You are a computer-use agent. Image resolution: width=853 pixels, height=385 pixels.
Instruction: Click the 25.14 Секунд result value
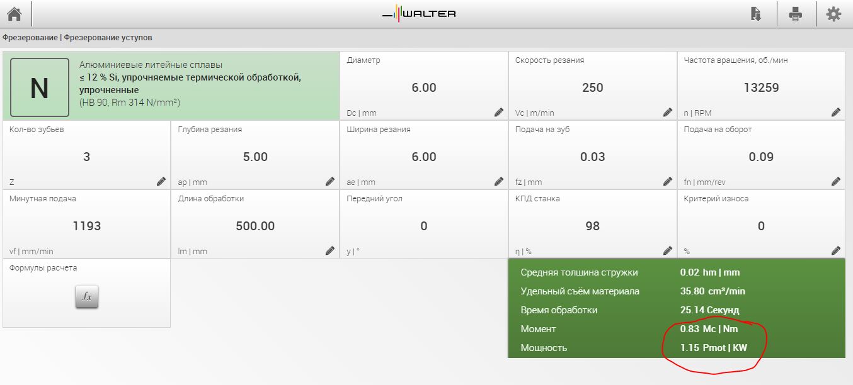[x=709, y=310]
